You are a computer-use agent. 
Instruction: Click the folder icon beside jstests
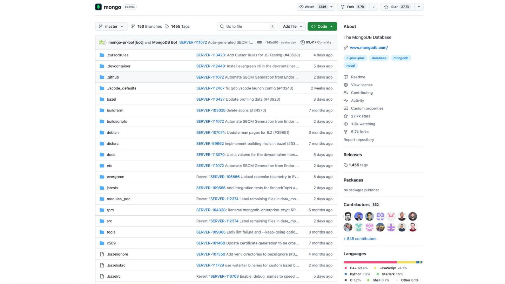coord(102,188)
